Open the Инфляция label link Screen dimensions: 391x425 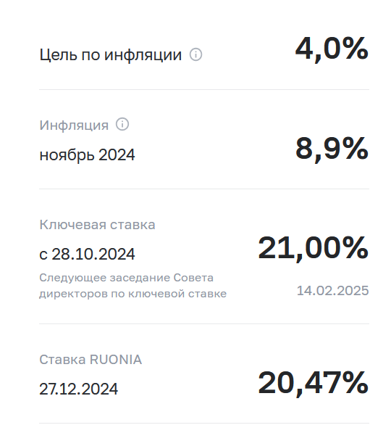(74, 125)
